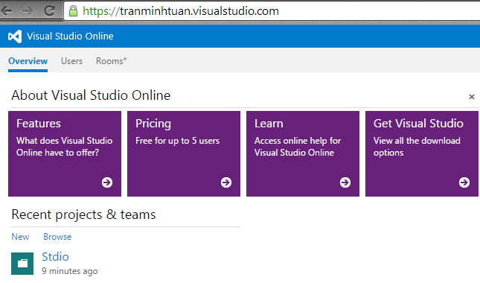The width and height of the screenshot is (480, 283).
Task: Dismiss the About Visual Studio Online section
Action: 472,97
